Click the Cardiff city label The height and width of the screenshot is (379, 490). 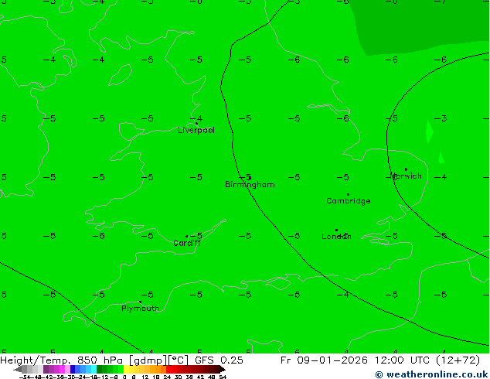(x=187, y=243)
